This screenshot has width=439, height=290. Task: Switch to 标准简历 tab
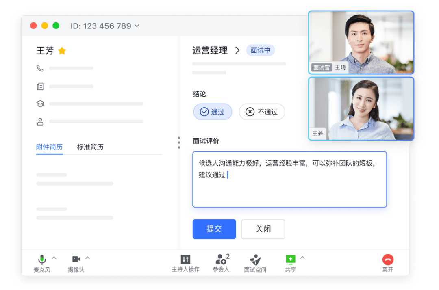90,147
